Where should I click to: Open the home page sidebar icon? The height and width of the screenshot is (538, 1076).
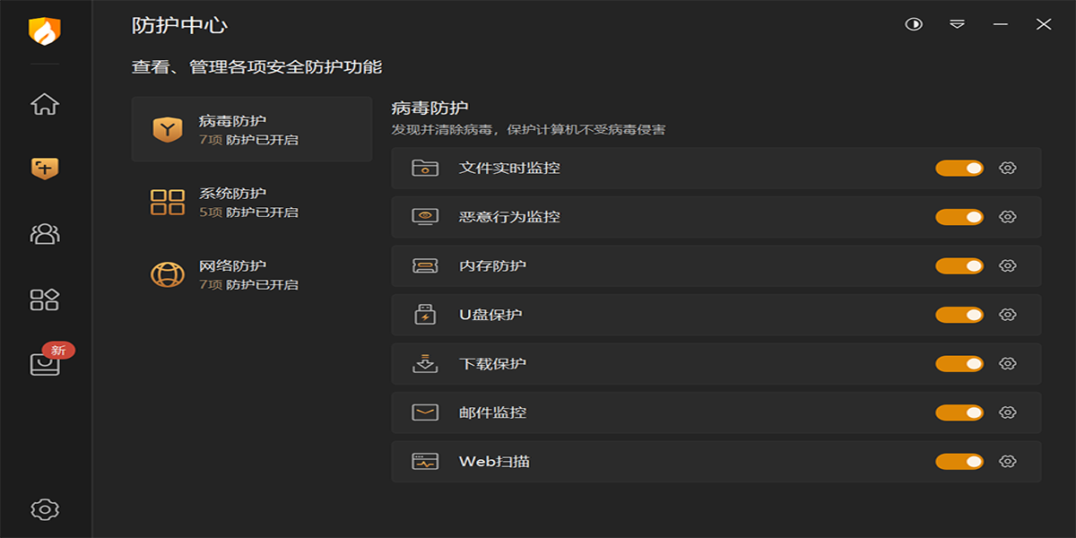[x=45, y=104]
